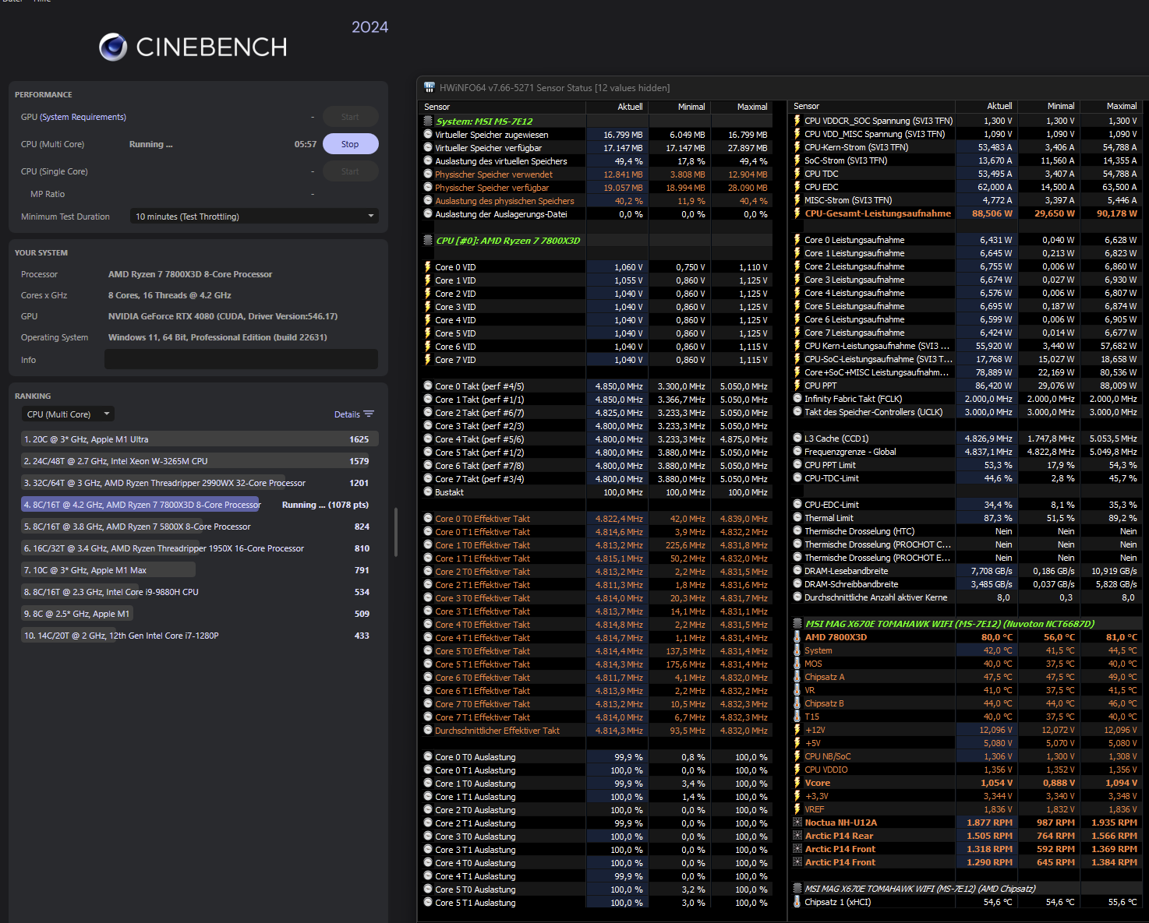Screen dimensions: 1149x923
Task: Select the 12th Gen Intel Core i7-1280P entry
Action: (x=200, y=636)
